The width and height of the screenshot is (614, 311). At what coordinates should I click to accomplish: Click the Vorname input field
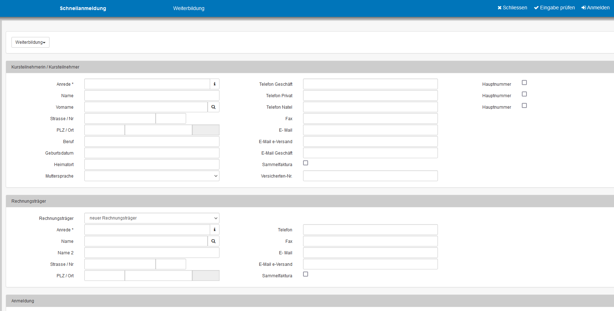pos(146,107)
